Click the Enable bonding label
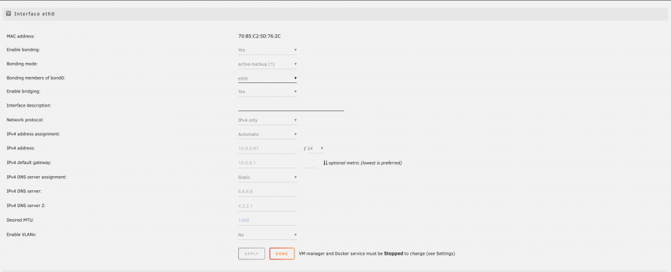Screen dimensions: 671x272 (x=23, y=50)
